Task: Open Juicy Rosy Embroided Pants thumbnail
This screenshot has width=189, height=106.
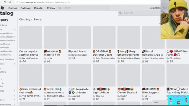Action: [x=129, y=37]
